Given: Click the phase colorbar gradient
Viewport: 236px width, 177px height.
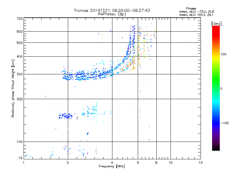Looking at the screenshot, I should pos(216,88).
